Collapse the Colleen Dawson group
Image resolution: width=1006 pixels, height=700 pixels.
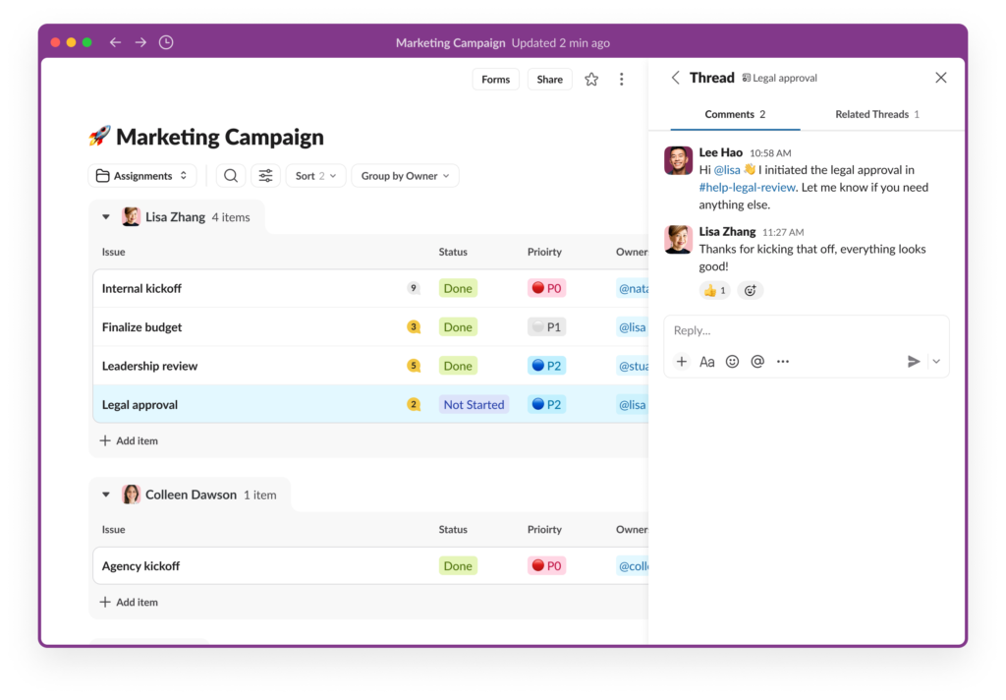pyautogui.click(x=106, y=495)
